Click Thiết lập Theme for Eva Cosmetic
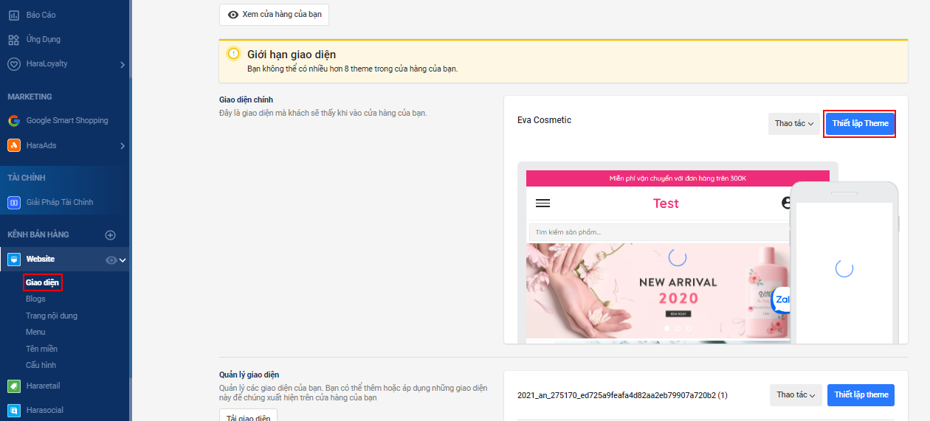 tap(860, 123)
